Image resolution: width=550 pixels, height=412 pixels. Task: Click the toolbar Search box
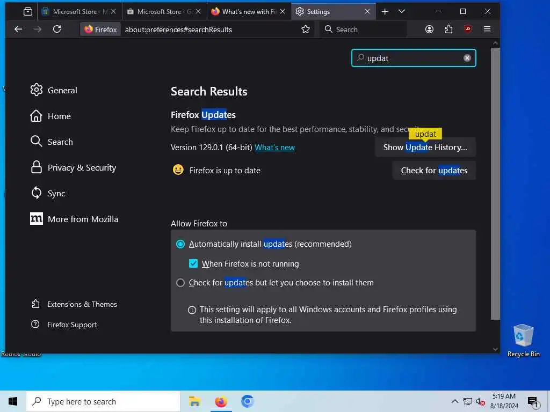(x=363, y=30)
